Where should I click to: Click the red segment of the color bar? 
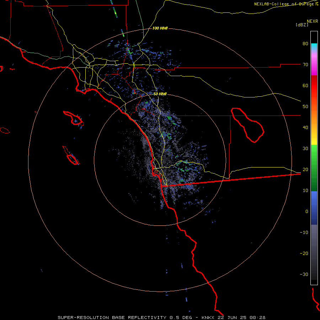(x=314, y=86)
